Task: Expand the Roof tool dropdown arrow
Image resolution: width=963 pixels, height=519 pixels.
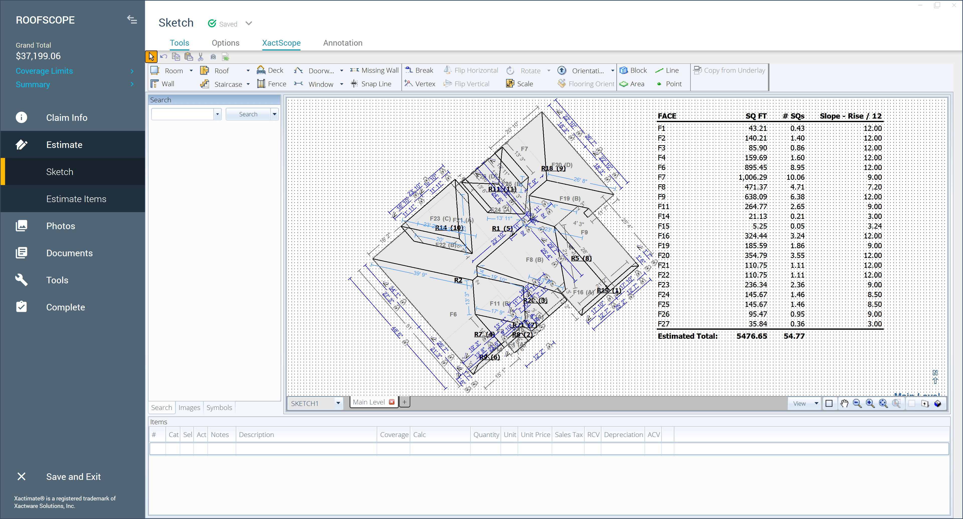Action: 248,71
